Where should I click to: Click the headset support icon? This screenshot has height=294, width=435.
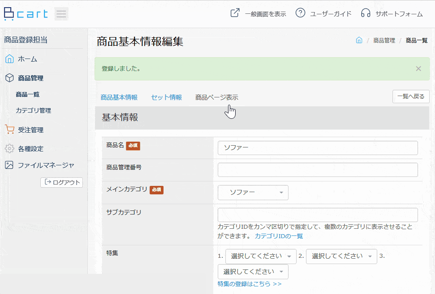(x=366, y=13)
